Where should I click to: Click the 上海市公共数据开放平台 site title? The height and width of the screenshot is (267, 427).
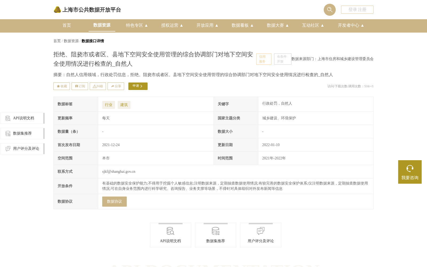click(x=92, y=10)
